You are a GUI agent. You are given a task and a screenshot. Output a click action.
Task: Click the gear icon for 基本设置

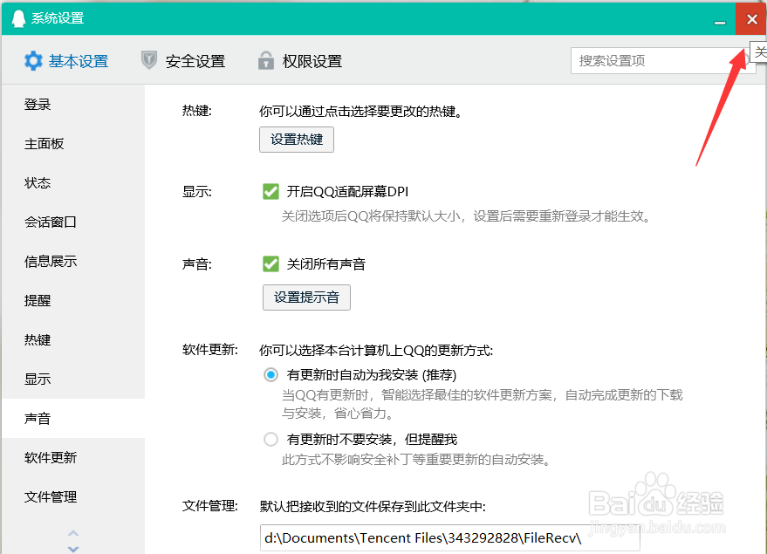point(33,61)
